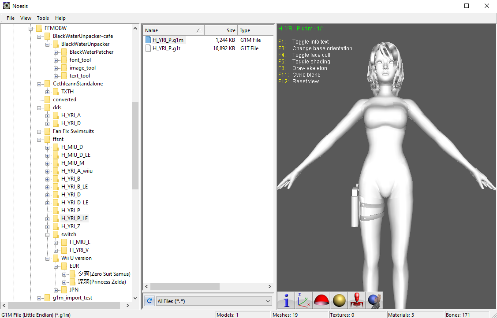This screenshot has width=497, height=318.
Task: Click the Noesis application icon in title bar
Action: click(x=6, y=6)
